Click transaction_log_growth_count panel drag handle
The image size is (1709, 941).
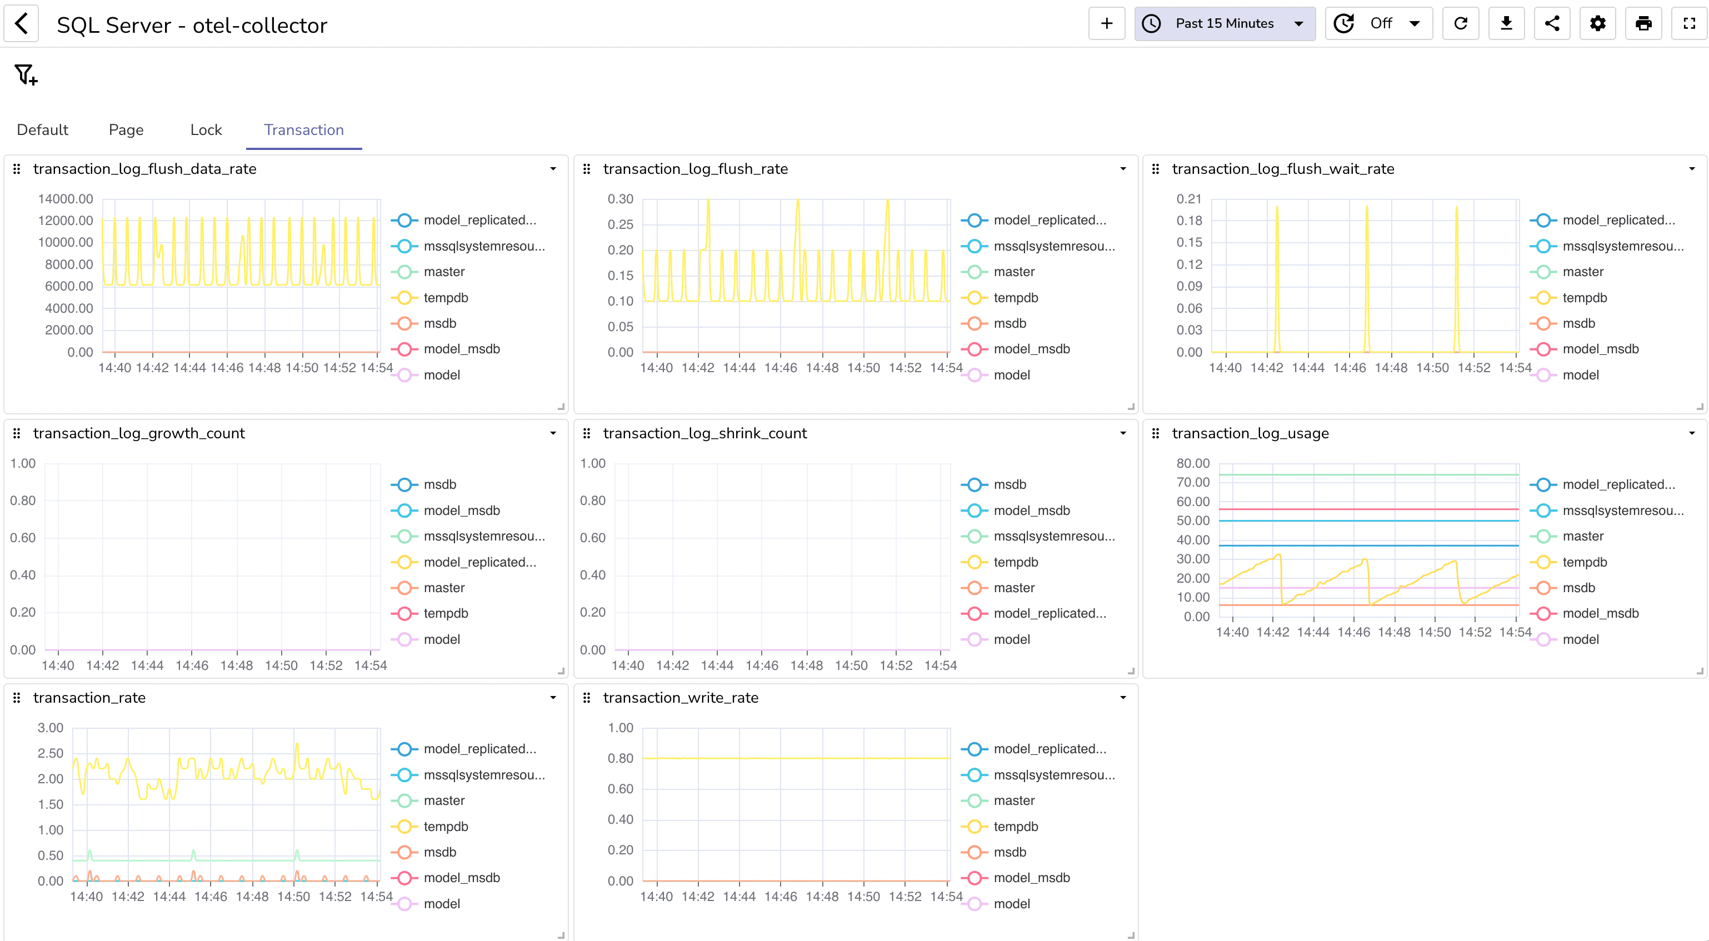[x=17, y=434]
